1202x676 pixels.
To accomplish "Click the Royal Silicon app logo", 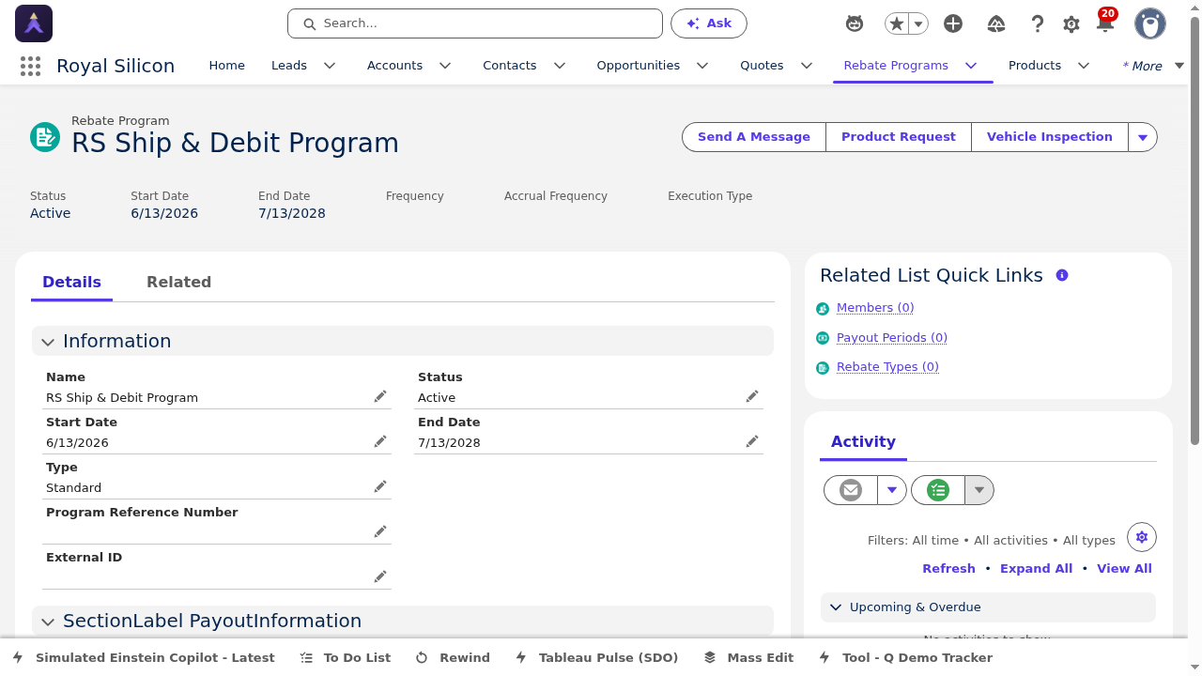I will click(34, 23).
